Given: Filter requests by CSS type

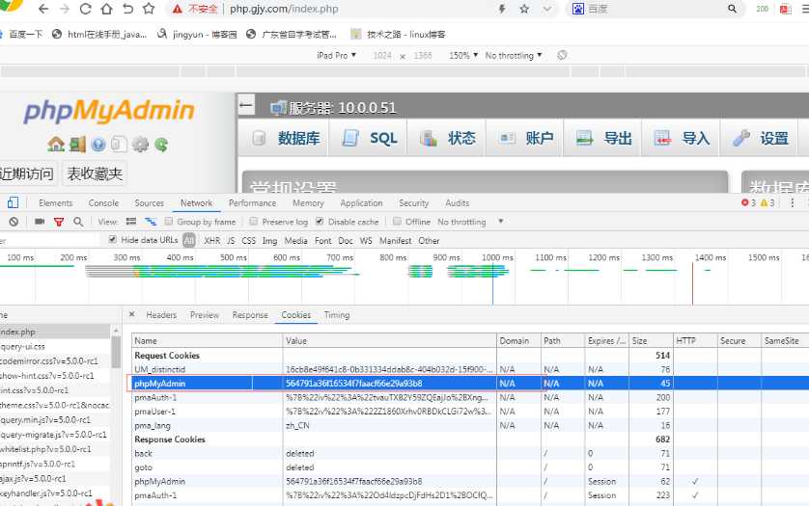Looking at the screenshot, I should tap(249, 241).
